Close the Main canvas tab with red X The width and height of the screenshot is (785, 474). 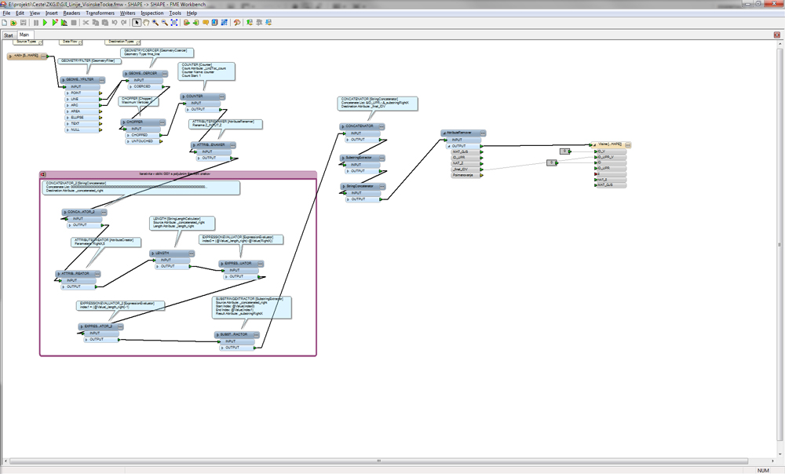(x=776, y=35)
